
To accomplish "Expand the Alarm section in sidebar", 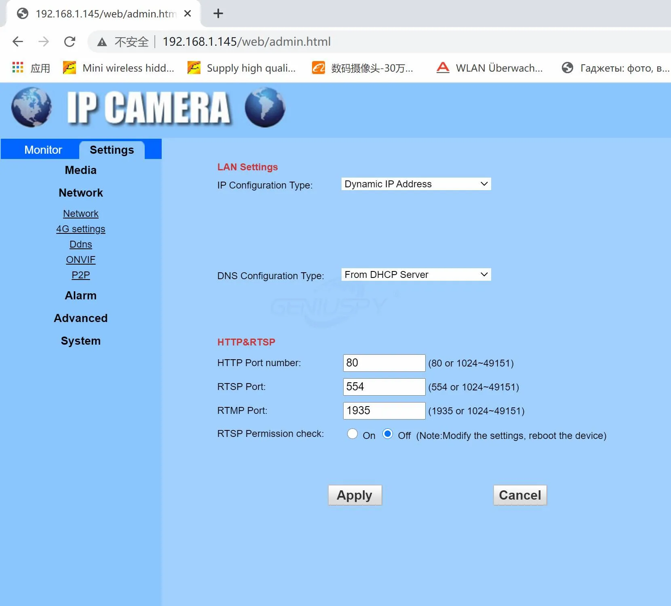I will pos(81,296).
